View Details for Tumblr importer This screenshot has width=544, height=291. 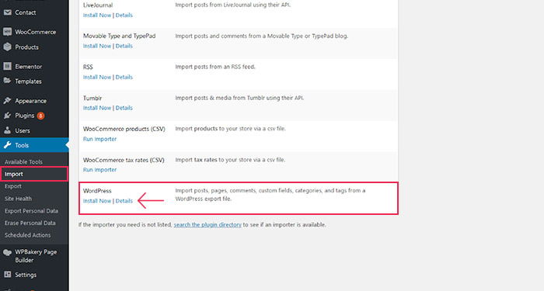coord(124,108)
